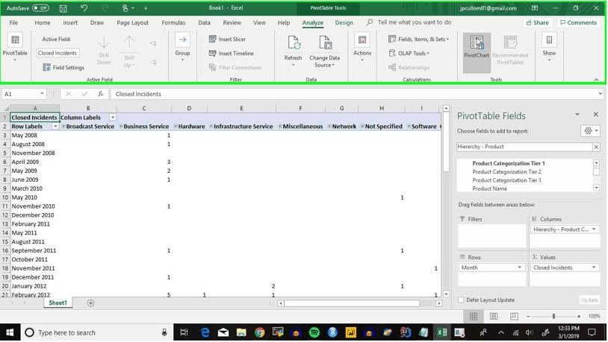Open Month field dropdown in Rows area
The image size is (608, 342).
pos(520,267)
